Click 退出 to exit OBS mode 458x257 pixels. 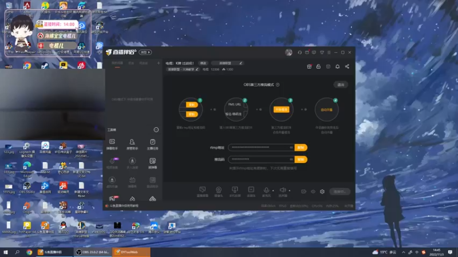[x=341, y=85]
